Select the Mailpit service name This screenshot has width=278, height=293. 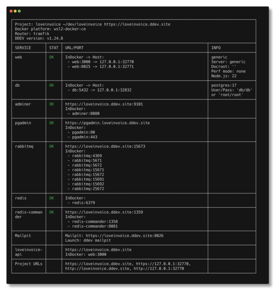(23, 236)
